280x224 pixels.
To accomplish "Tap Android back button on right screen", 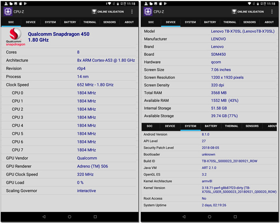I will pyautogui.click(x=184, y=217).
